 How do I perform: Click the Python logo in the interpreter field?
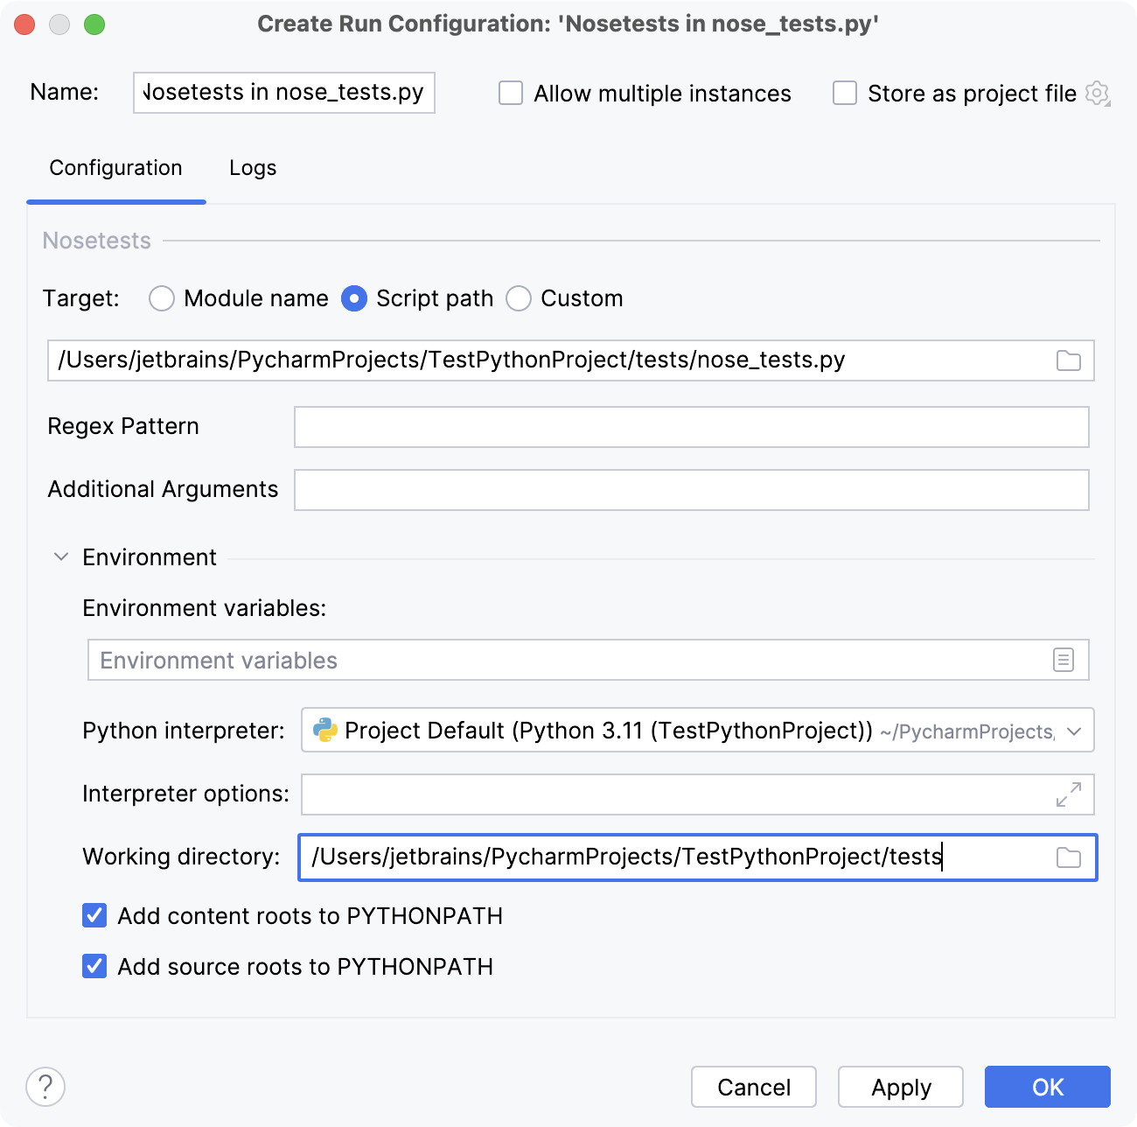coord(324,730)
